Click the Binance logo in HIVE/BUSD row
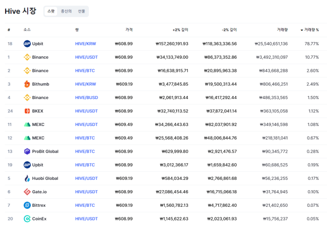 27,98
